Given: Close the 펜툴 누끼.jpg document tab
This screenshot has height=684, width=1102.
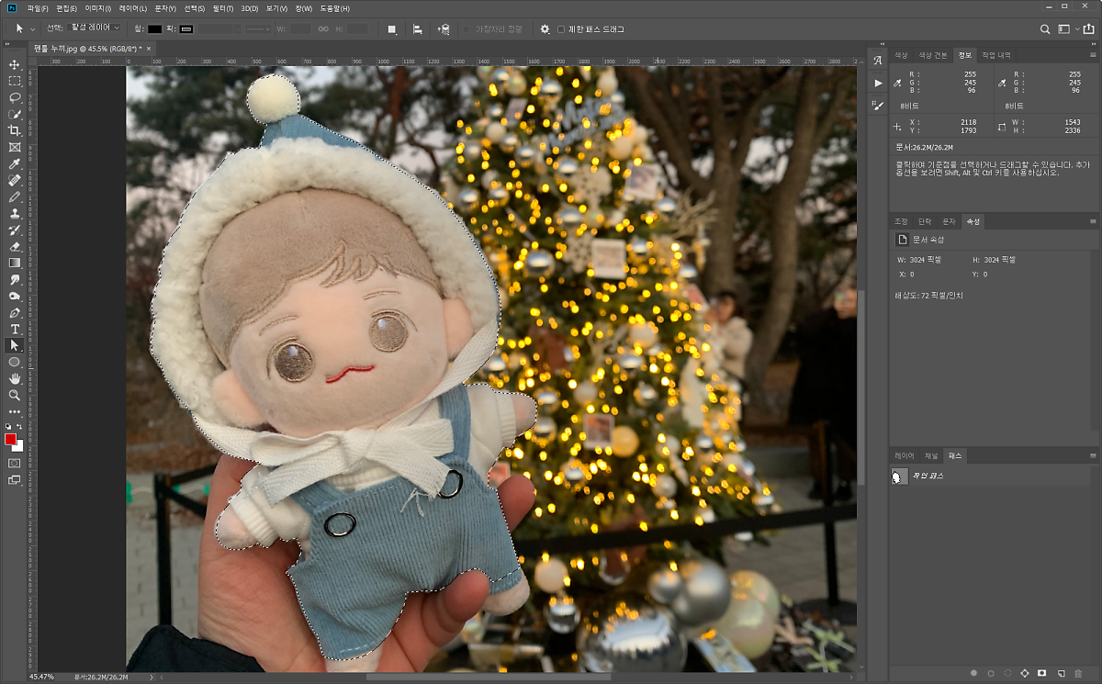Looking at the screenshot, I should pos(149,48).
